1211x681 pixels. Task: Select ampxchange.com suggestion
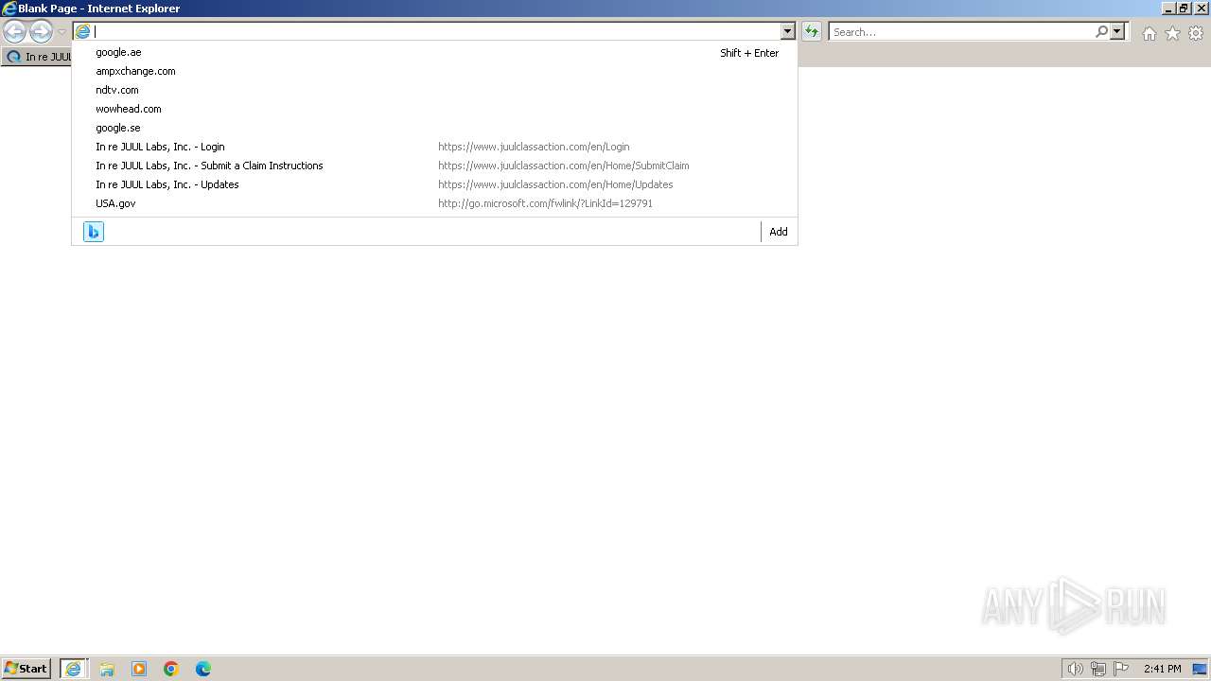tap(434, 71)
